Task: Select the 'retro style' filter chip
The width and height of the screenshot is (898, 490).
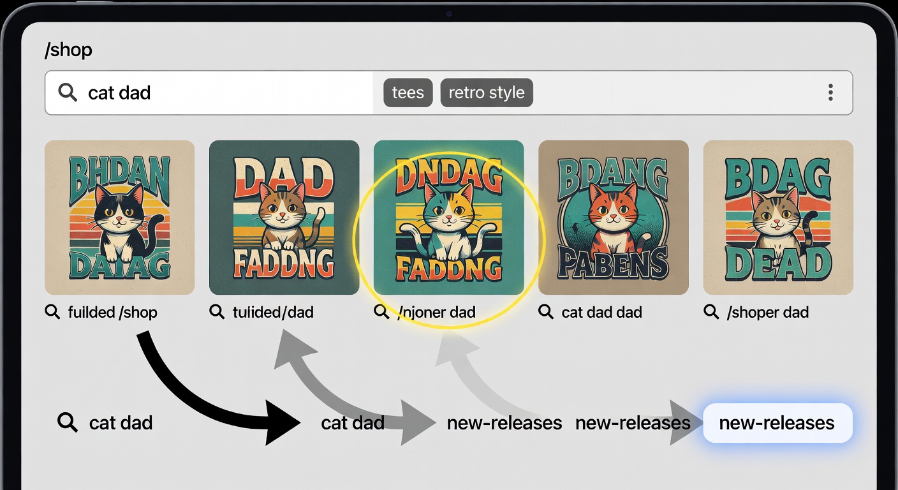Action: [487, 93]
